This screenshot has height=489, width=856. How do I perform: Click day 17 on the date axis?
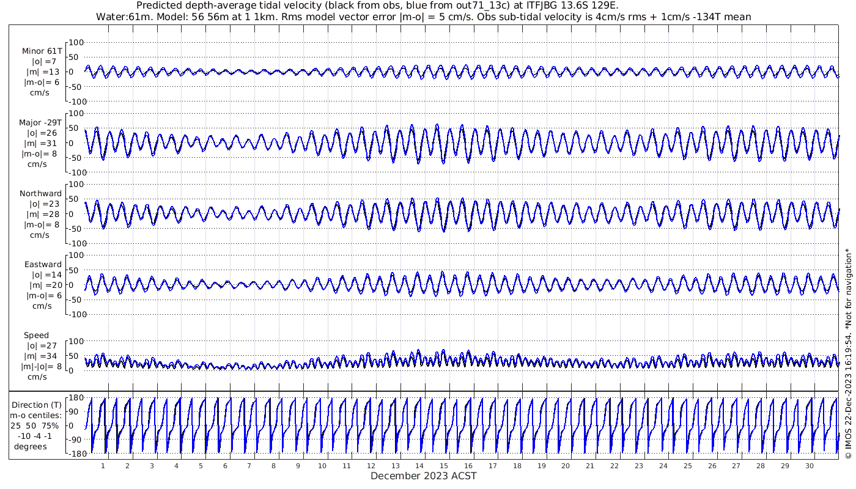click(x=493, y=466)
